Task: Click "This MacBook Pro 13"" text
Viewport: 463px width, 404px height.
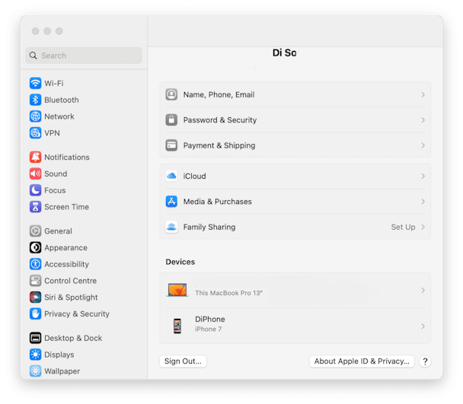Action: pyautogui.click(x=229, y=293)
